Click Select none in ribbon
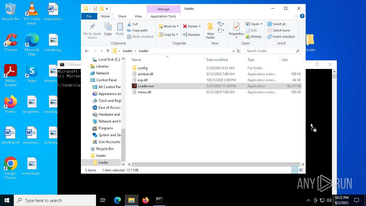This screenshot has height=206, width=366. (x=279, y=30)
